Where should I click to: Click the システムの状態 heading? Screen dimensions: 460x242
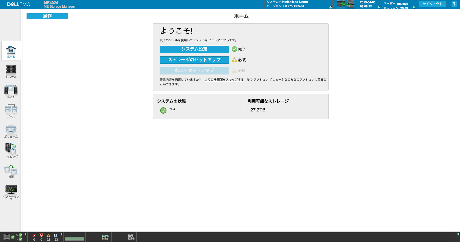click(171, 101)
